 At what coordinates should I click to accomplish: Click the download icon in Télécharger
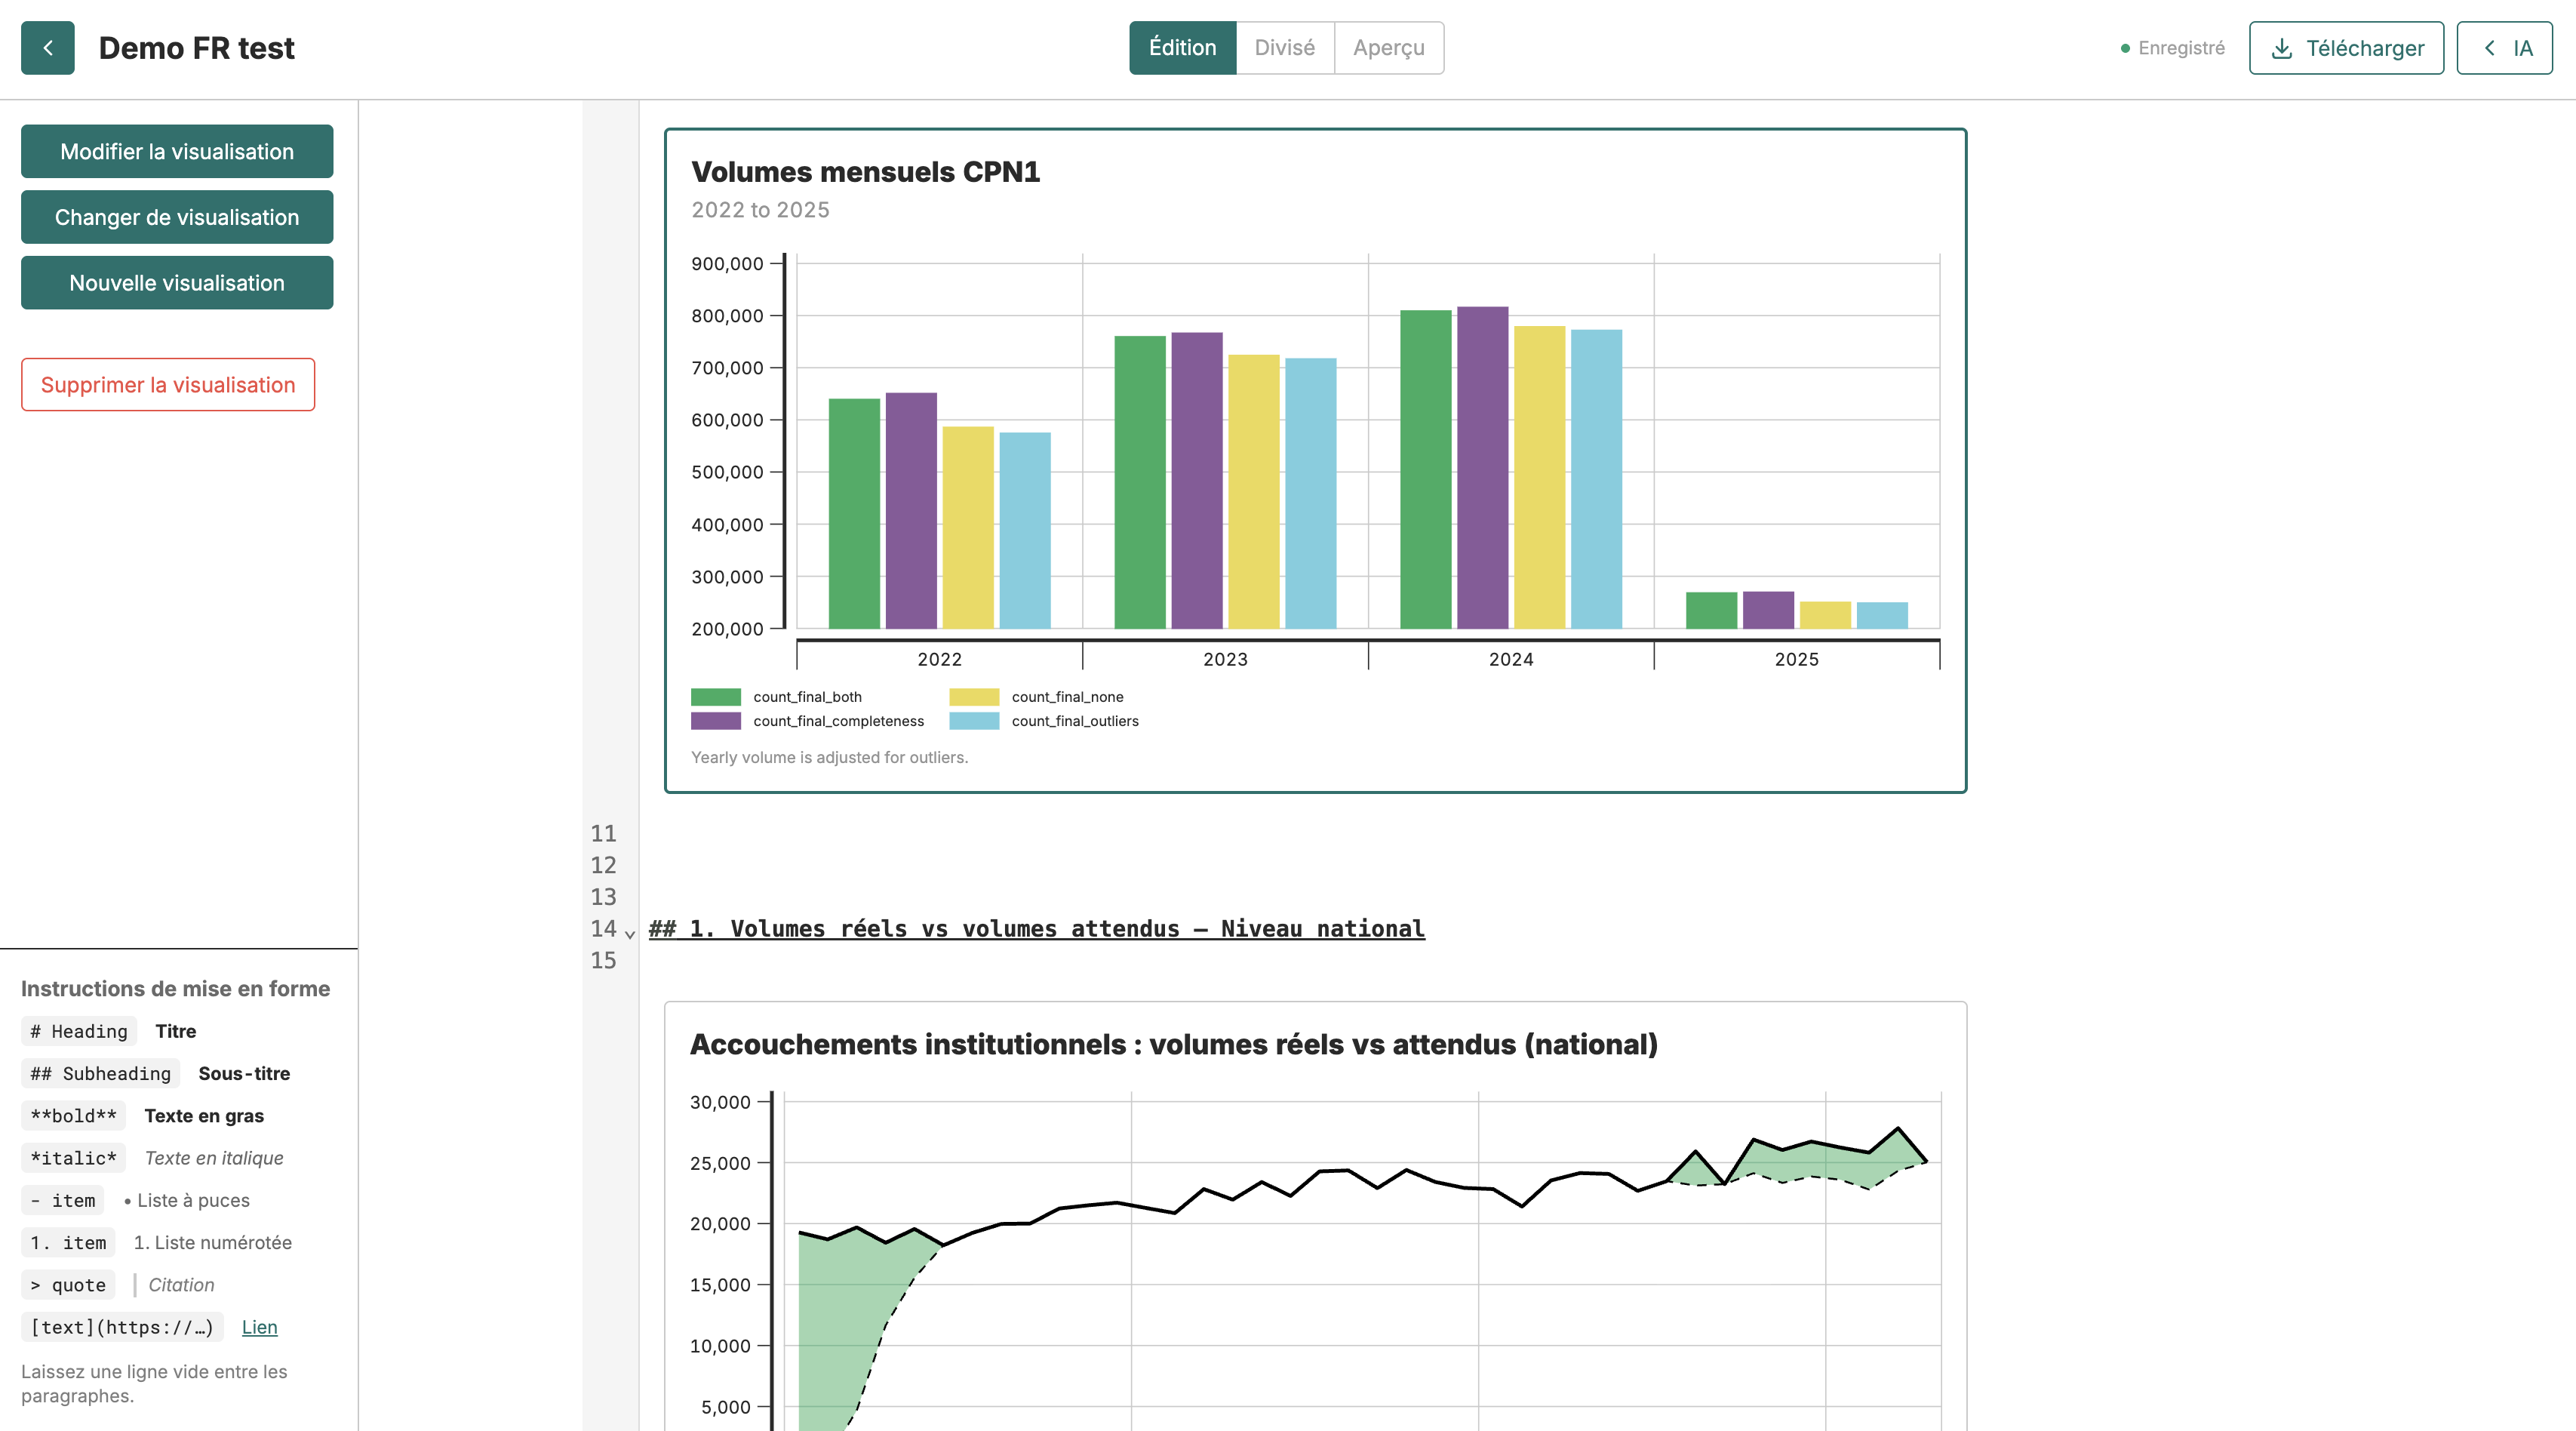pos(2282,48)
